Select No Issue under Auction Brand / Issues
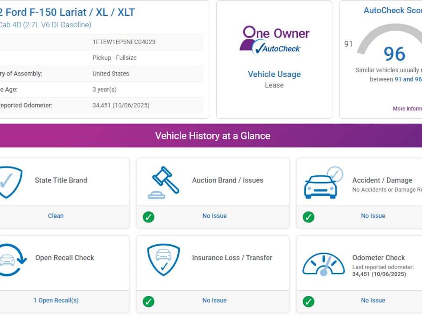The width and height of the screenshot is (422, 317). [x=214, y=216]
